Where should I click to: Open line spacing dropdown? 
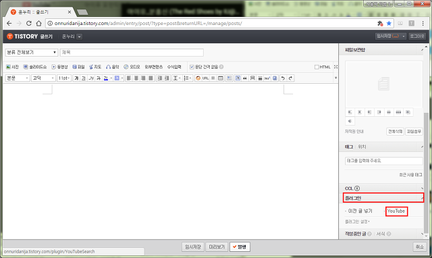176,78
